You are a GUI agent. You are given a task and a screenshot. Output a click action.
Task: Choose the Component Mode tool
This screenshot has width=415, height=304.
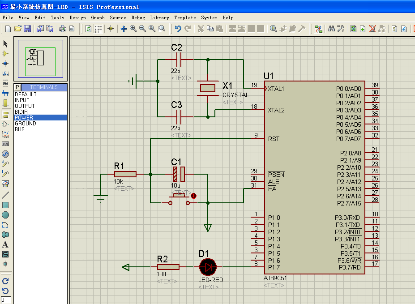pyautogui.click(x=5, y=53)
